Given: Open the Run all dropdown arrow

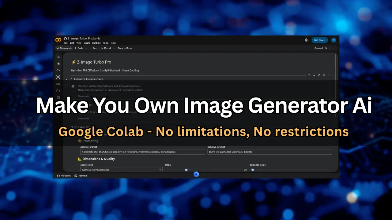Looking at the screenshot, I should [114, 48].
